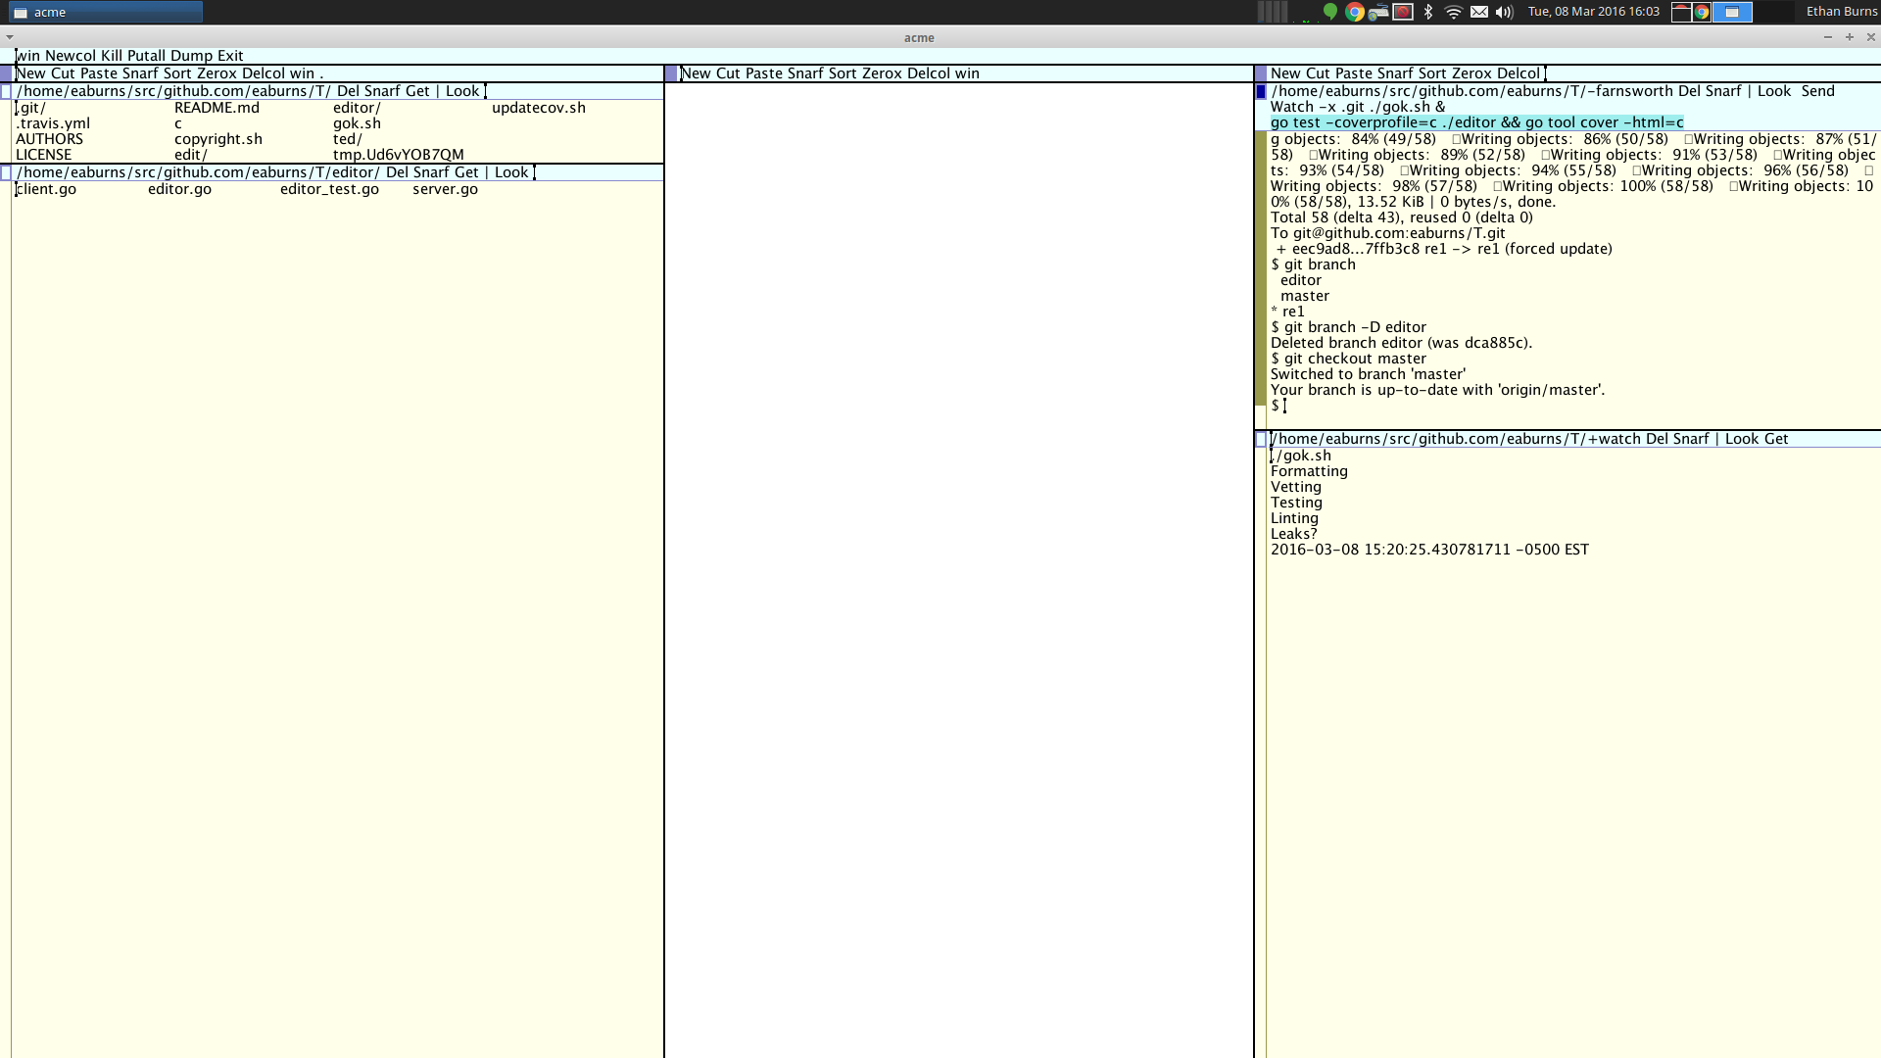Click Paste in the middle column tag
The width and height of the screenshot is (1881, 1058).
point(764,73)
